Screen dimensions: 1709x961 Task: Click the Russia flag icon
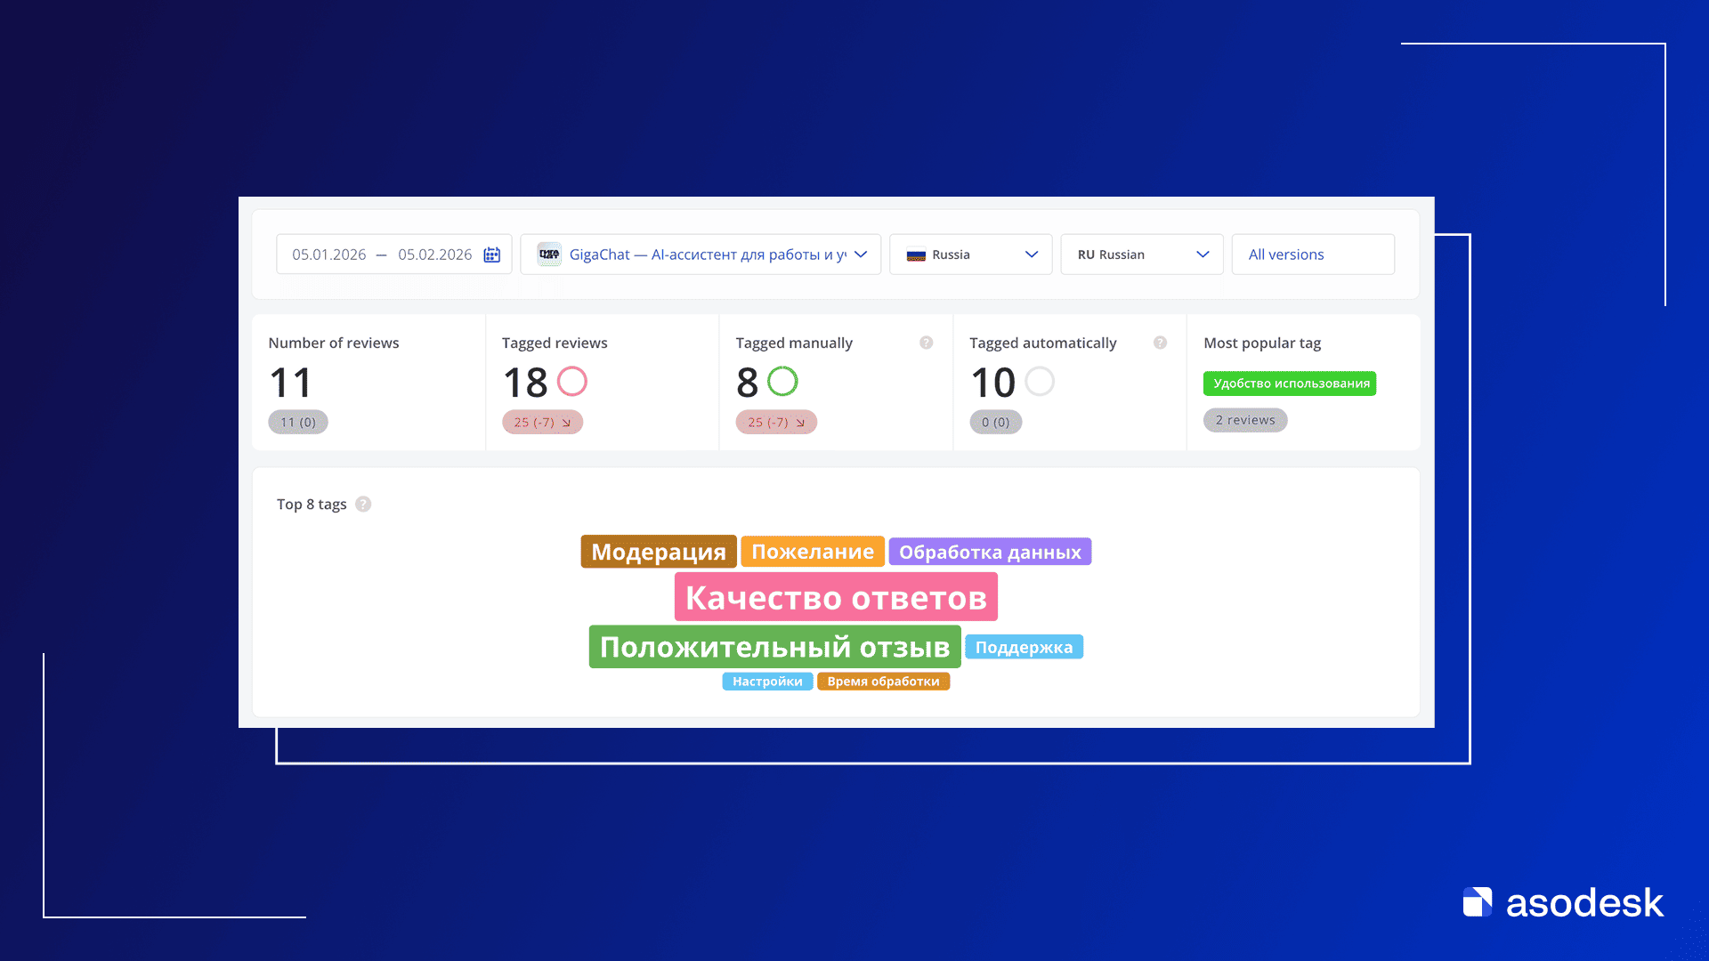(x=916, y=255)
